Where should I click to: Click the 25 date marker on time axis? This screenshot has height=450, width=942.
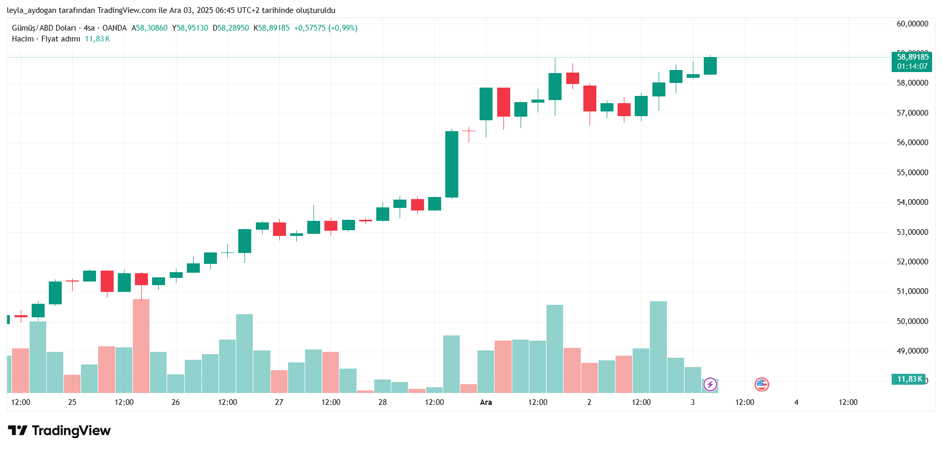tap(72, 402)
